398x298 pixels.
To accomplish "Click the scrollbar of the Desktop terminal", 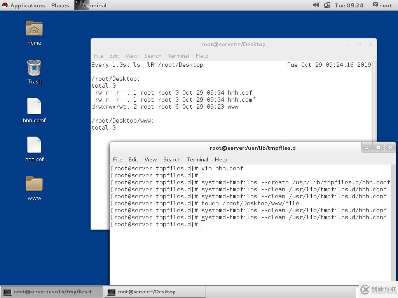I will (x=374, y=101).
